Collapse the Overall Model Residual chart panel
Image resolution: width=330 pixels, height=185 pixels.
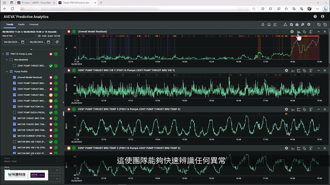[x=319, y=31]
